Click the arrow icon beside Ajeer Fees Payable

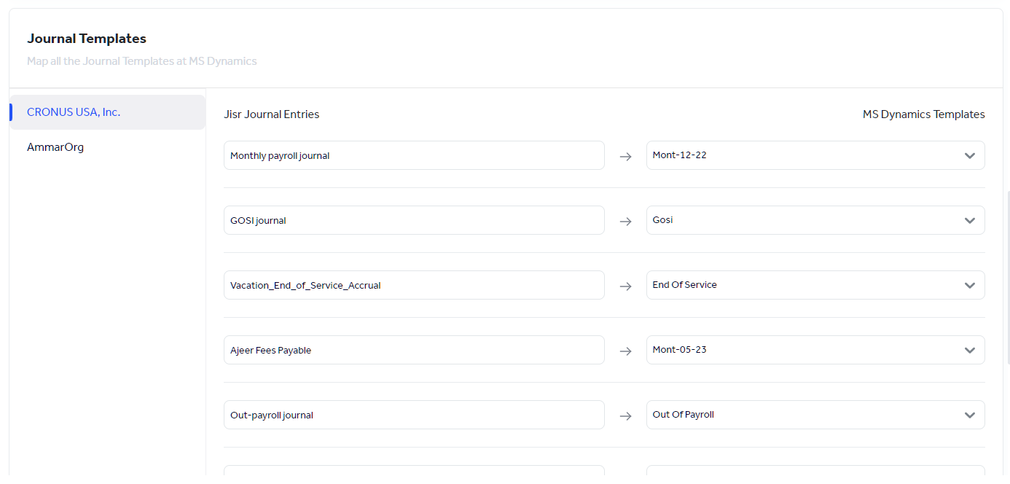626,350
